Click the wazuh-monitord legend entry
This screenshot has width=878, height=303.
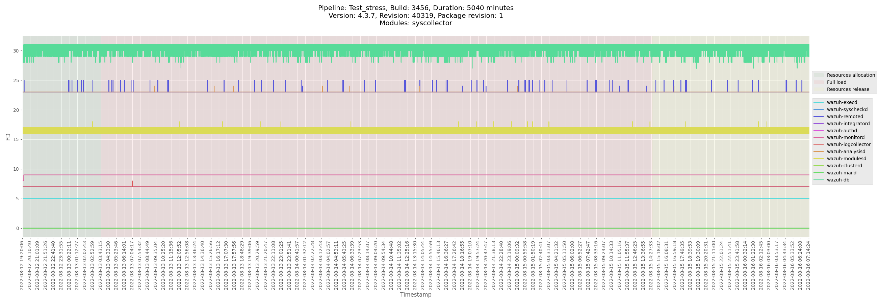coord(845,138)
